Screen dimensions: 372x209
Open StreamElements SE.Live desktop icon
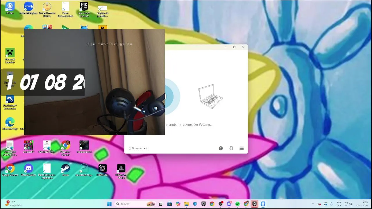[47, 9]
